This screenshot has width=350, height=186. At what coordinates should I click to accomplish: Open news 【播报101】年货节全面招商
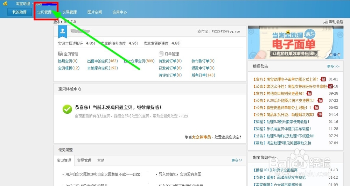275,170
